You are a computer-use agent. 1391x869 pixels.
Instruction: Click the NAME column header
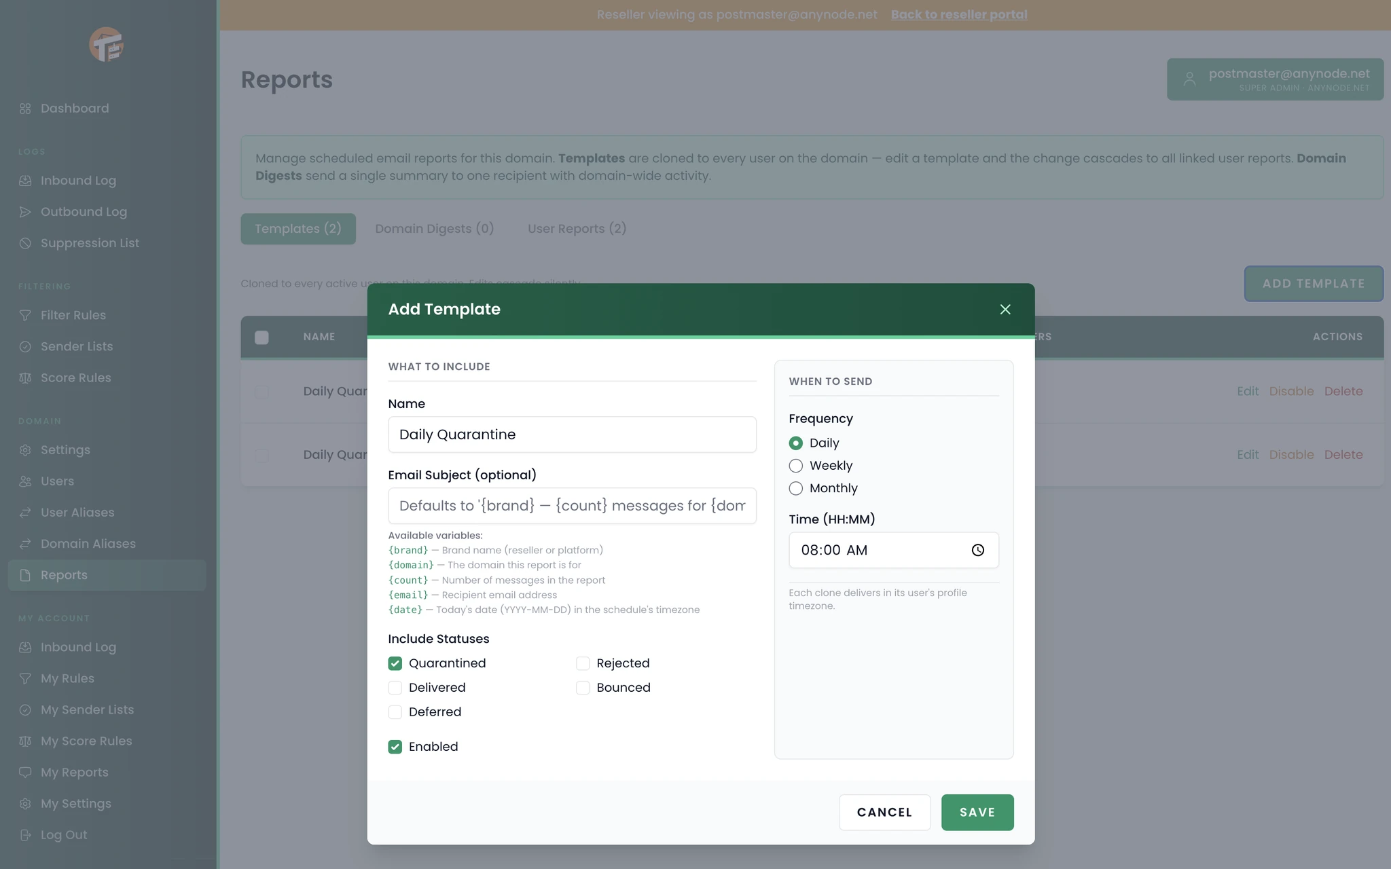click(319, 337)
